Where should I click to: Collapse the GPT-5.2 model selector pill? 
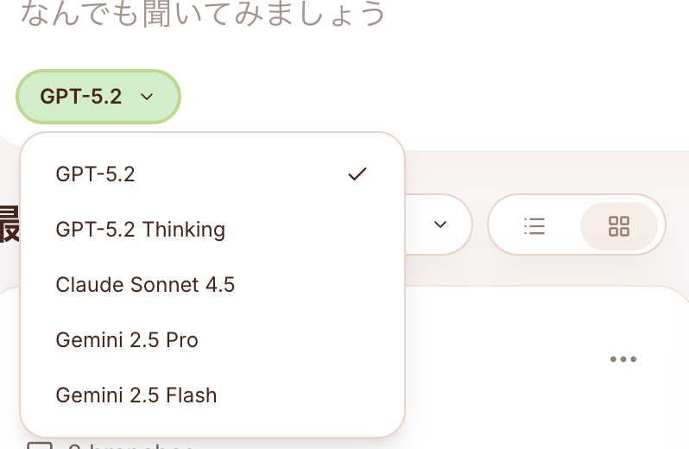pyautogui.click(x=98, y=97)
